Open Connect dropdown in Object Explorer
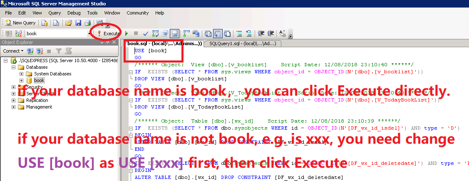Viewport: 469px width, 181px height. 13,51
